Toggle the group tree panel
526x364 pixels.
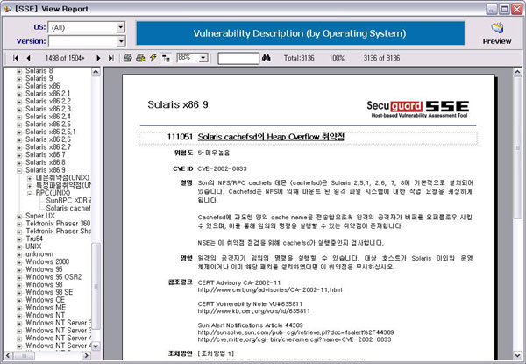166,57
